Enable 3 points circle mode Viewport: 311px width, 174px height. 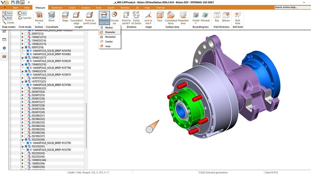(x=25, y=18)
